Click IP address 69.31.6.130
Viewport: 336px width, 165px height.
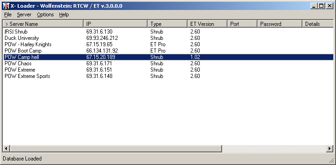click(x=99, y=32)
